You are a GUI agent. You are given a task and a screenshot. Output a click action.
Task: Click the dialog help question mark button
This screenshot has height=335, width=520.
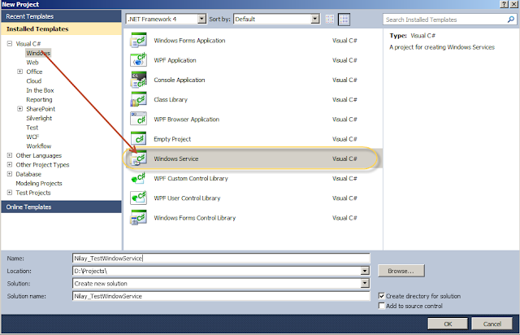[504, 4]
